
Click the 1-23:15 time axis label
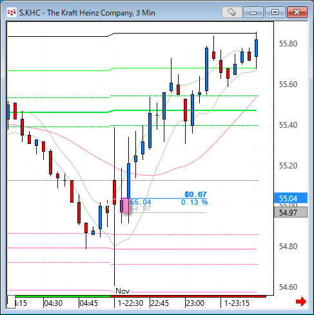pos(237,303)
